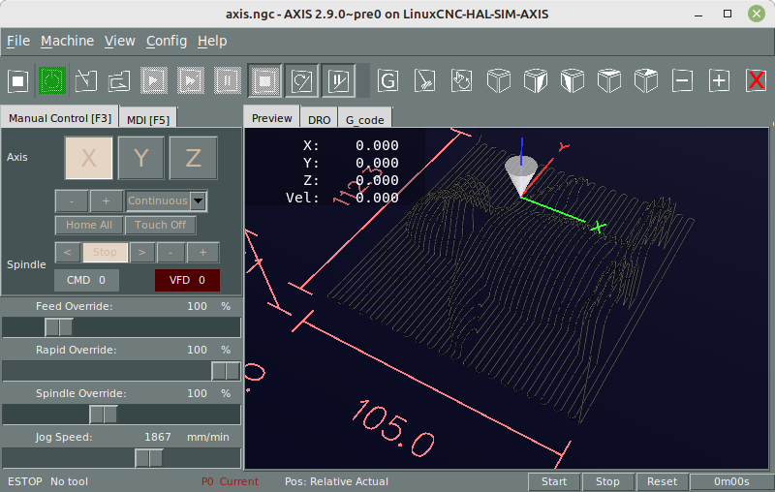
Task: Open the Help menu
Action: (212, 41)
